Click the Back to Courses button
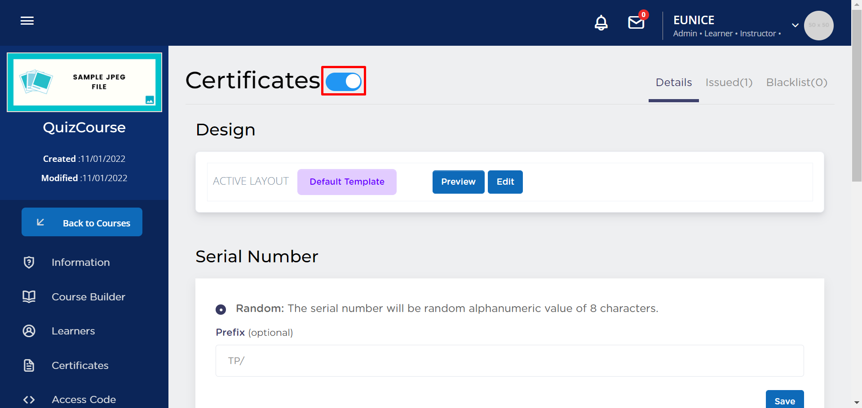The width and height of the screenshot is (862, 408). pyautogui.click(x=82, y=222)
